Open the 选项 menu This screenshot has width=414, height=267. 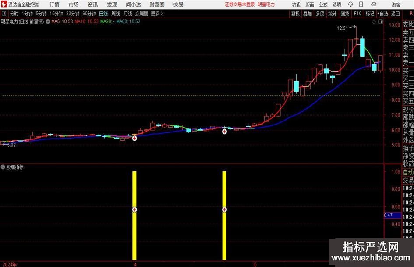336,4
